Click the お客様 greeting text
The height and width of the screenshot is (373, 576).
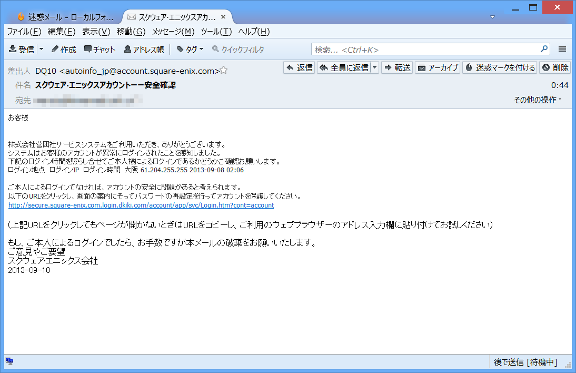coord(18,117)
